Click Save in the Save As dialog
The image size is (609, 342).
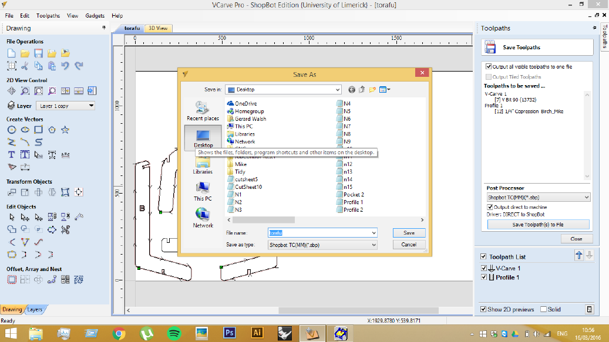coord(409,233)
